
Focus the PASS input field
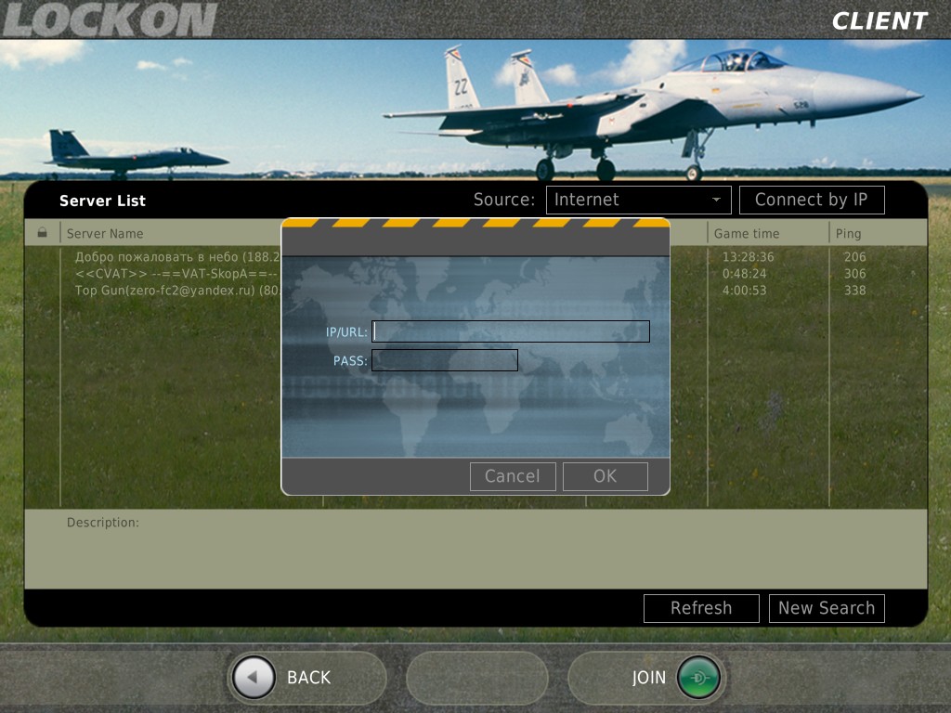pyautogui.click(x=445, y=360)
